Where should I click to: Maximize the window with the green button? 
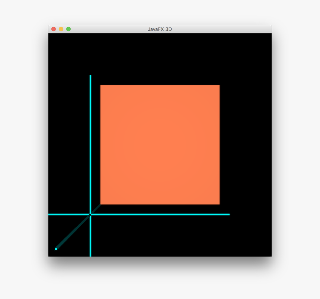[x=68, y=29]
